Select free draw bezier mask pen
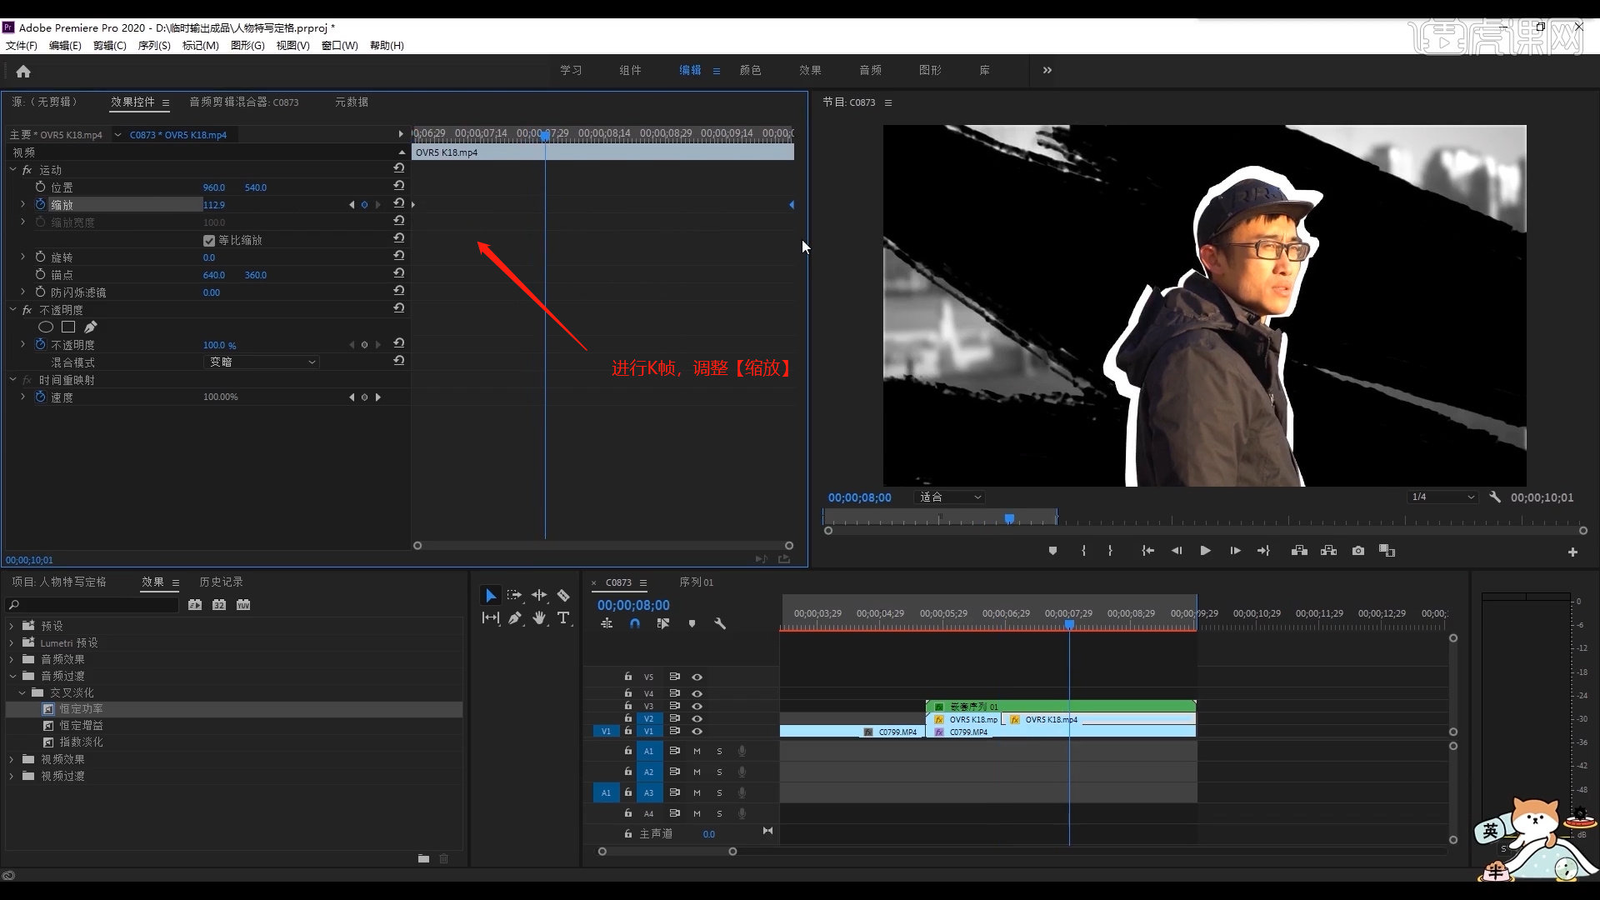1600x900 pixels. pos(90,327)
